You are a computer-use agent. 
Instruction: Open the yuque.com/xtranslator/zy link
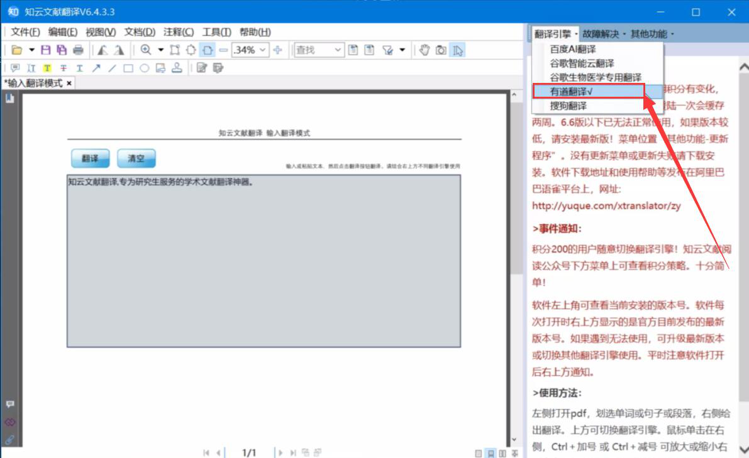pos(606,205)
